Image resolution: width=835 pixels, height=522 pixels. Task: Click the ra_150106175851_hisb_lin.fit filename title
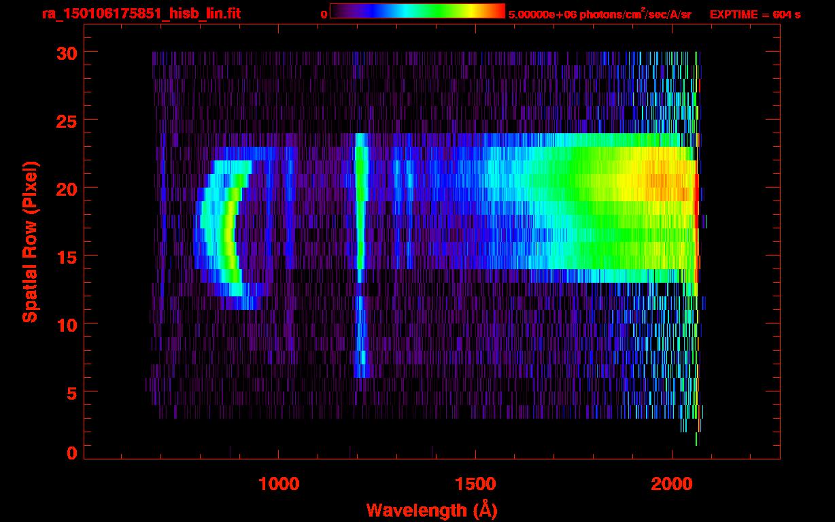[141, 14]
